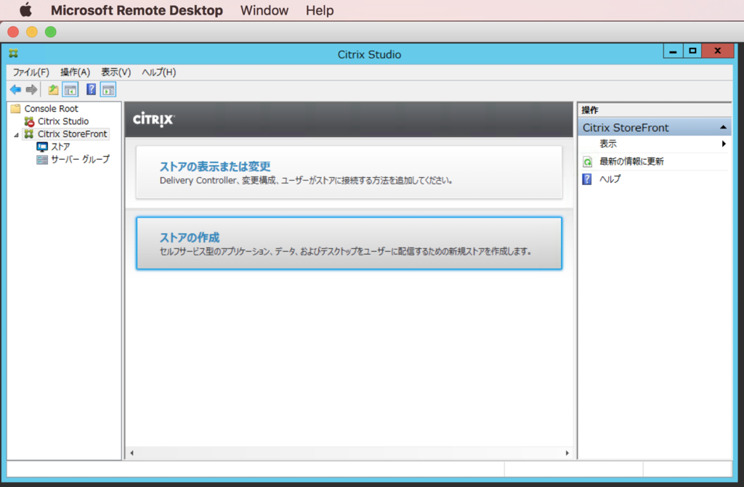This screenshot has width=744, height=487.
Task: Click the Forward arrow toolbar icon
Action: (32, 89)
